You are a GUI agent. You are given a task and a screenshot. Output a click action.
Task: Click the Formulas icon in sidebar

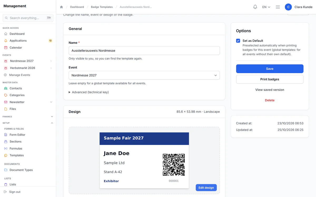[x=6, y=148]
